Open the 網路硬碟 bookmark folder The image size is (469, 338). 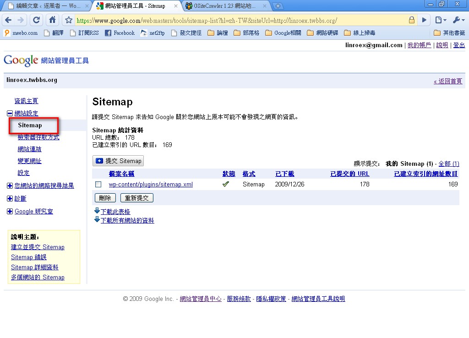coord(323,33)
